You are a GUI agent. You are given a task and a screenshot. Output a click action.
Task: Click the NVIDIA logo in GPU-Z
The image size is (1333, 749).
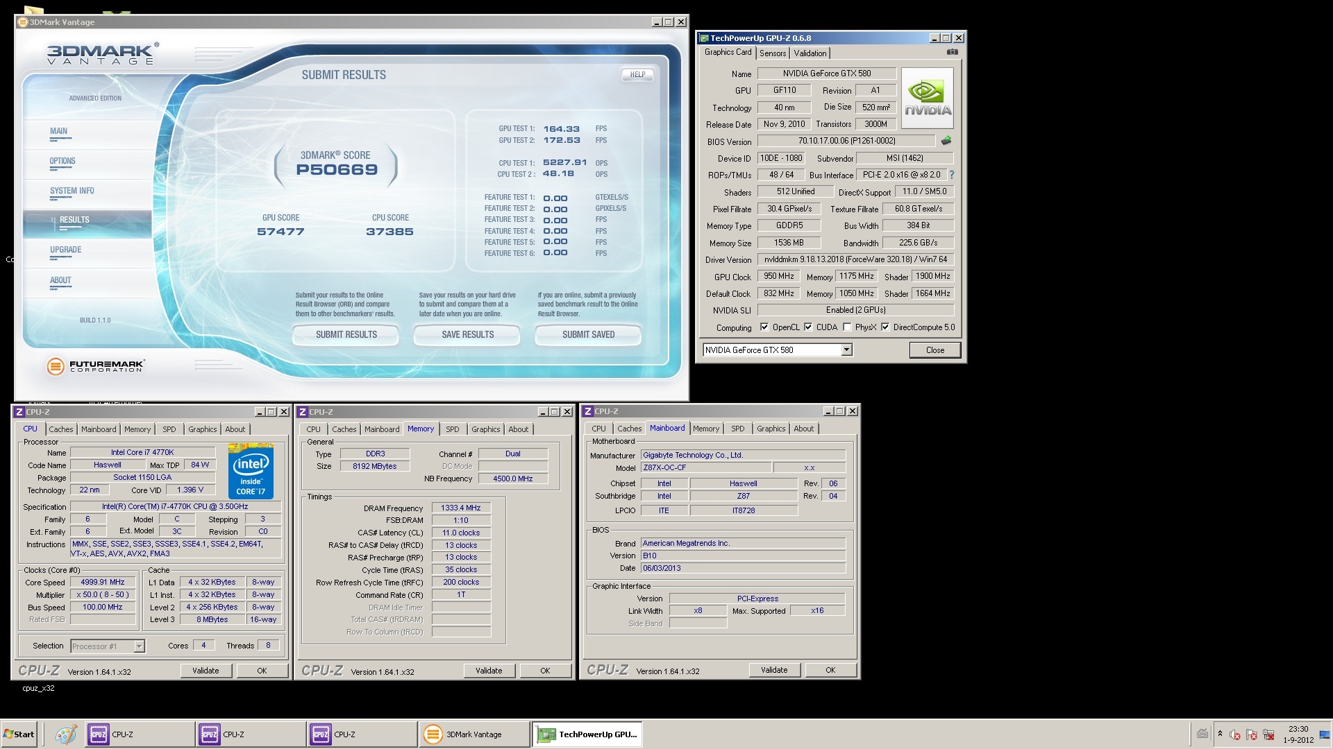click(928, 98)
